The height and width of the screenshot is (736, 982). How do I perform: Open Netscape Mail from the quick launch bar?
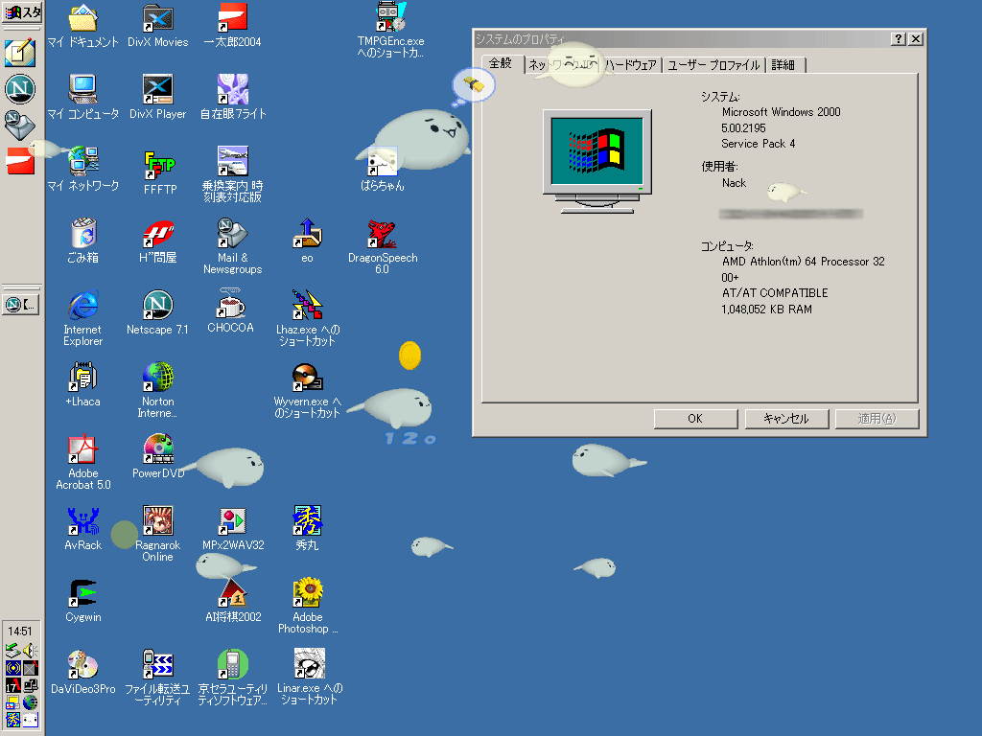[20, 125]
